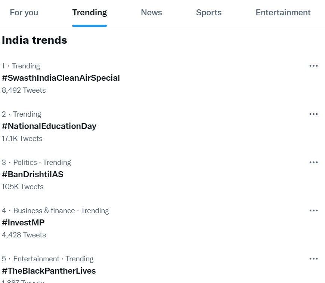
Task: View the #TheBlackPantherLives hashtag
Action: pyautogui.click(x=49, y=271)
